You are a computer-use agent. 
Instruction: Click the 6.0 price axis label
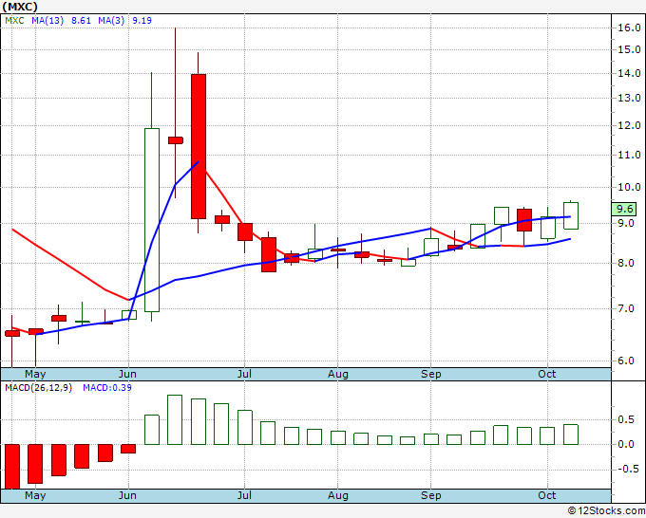point(625,361)
